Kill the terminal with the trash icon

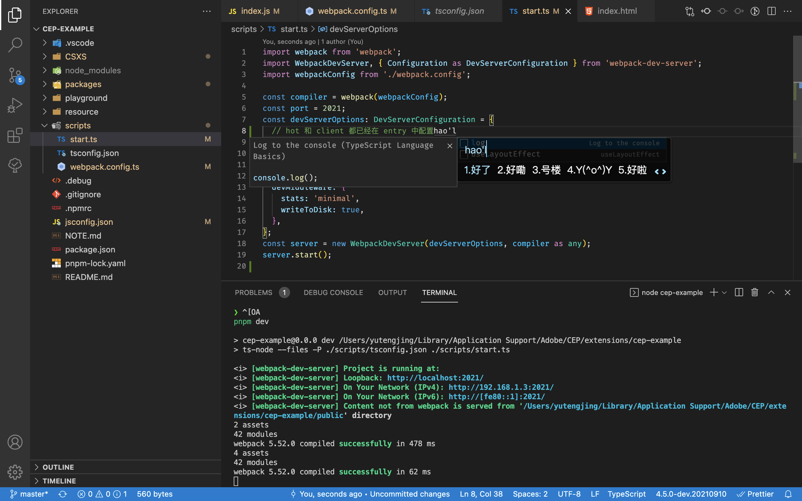tap(754, 292)
